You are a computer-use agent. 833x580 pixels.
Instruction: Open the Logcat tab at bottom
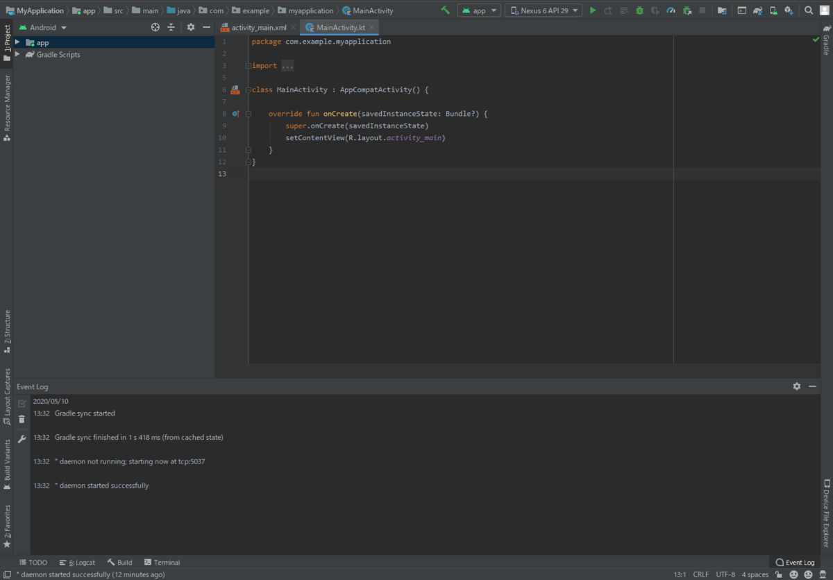tap(77, 562)
